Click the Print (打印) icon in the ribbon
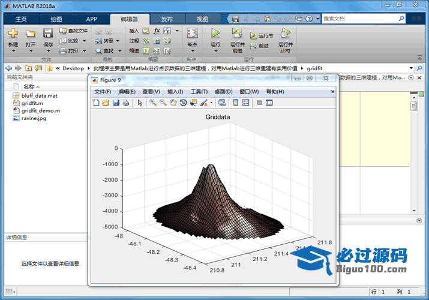 coord(63,50)
